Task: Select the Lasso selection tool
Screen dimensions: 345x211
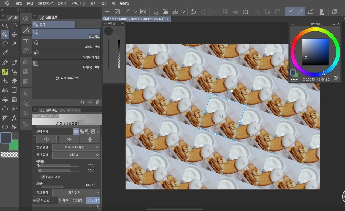Action: coord(5,44)
